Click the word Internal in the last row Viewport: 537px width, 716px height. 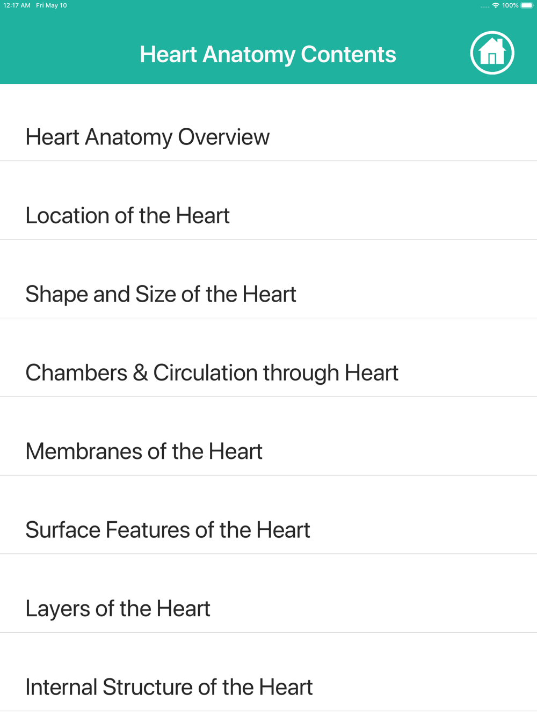61,687
